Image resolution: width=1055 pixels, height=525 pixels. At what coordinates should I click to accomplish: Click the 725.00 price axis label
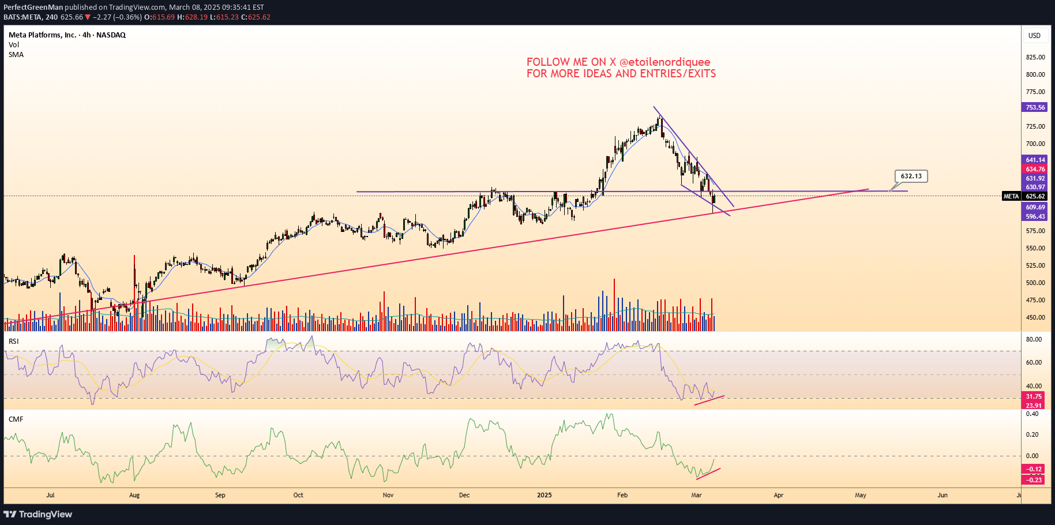pyautogui.click(x=1035, y=126)
